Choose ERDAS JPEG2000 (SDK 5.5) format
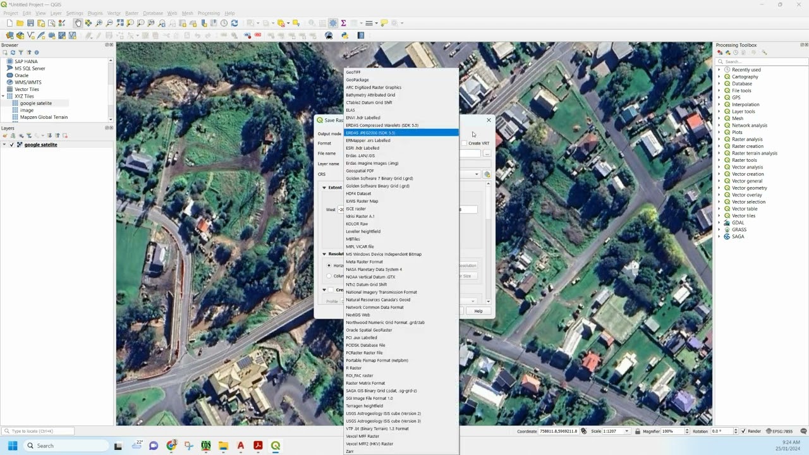Image resolution: width=809 pixels, height=455 pixels. pos(401,133)
